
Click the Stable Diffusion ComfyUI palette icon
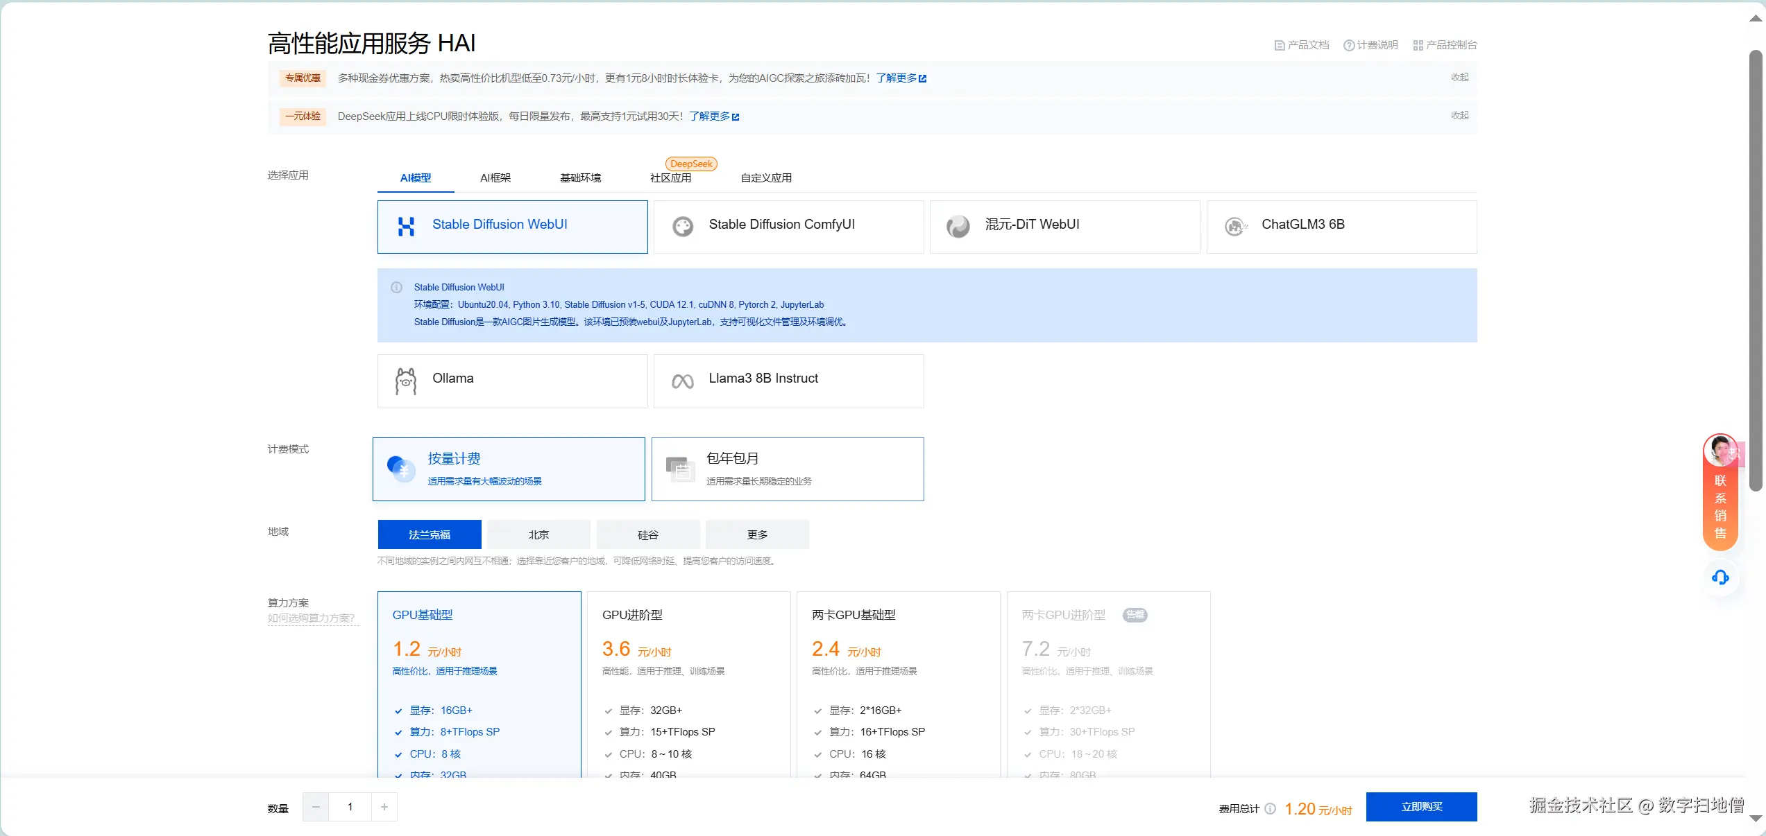click(683, 227)
